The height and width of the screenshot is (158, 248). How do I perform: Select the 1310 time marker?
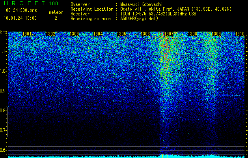point(240,34)
